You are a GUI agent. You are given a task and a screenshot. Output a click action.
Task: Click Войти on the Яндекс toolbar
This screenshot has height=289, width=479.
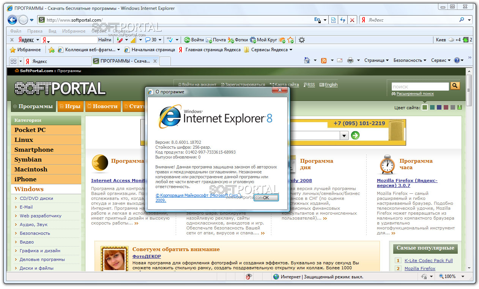194,40
